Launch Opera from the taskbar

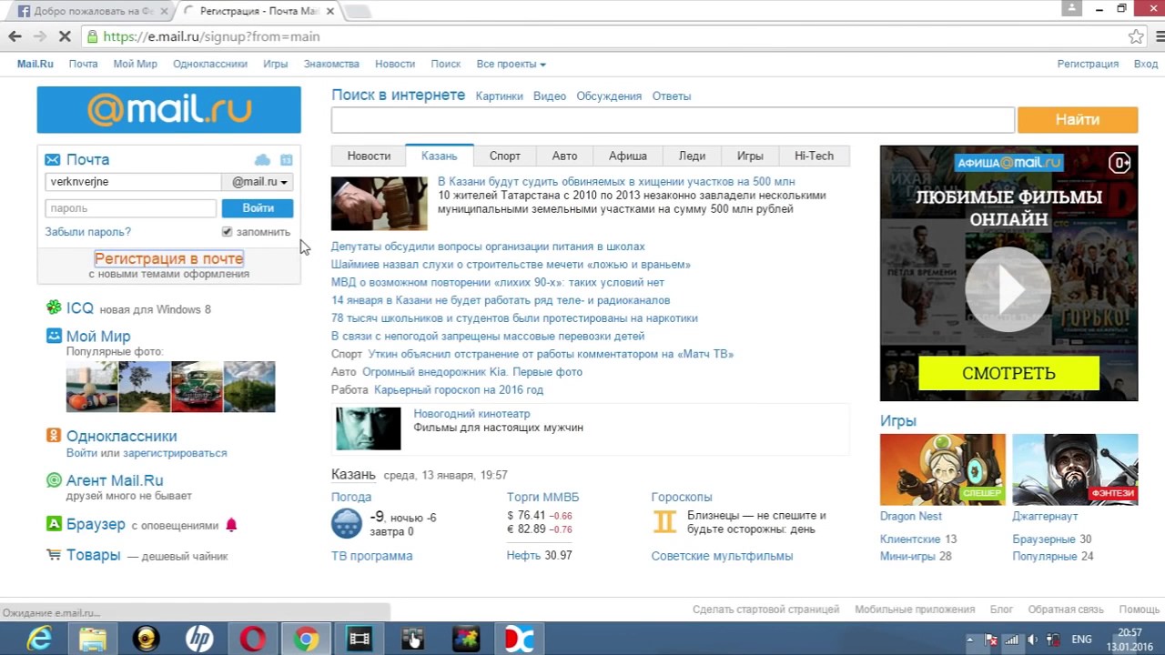tap(253, 640)
